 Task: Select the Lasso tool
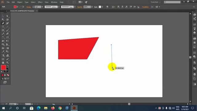(7, 20)
